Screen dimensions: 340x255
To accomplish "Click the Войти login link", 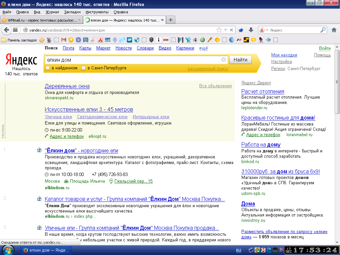I will (325, 48).
